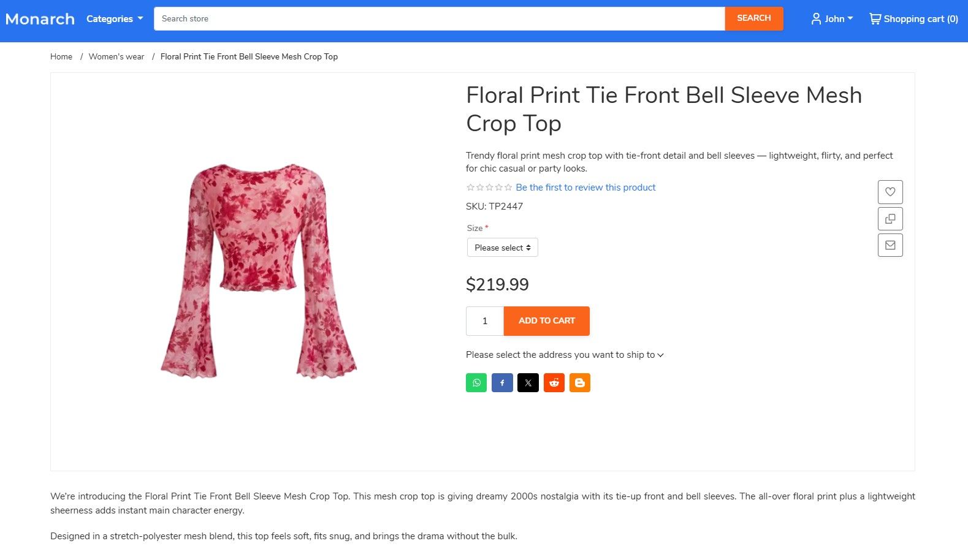The image size is (968, 546).
Task: Open the John account dropdown
Action: [831, 18]
